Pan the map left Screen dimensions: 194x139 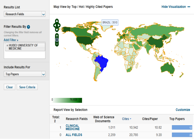point(54,25)
